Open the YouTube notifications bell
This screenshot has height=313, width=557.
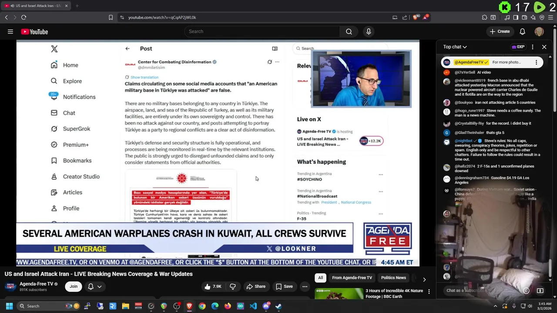[522, 31]
